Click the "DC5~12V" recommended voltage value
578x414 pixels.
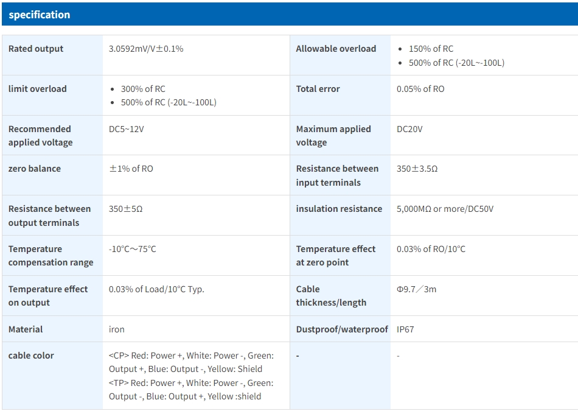pyautogui.click(x=127, y=129)
